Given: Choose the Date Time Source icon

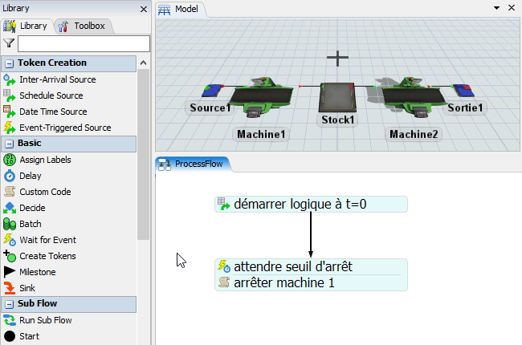Looking at the screenshot, I should pos(10,112).
